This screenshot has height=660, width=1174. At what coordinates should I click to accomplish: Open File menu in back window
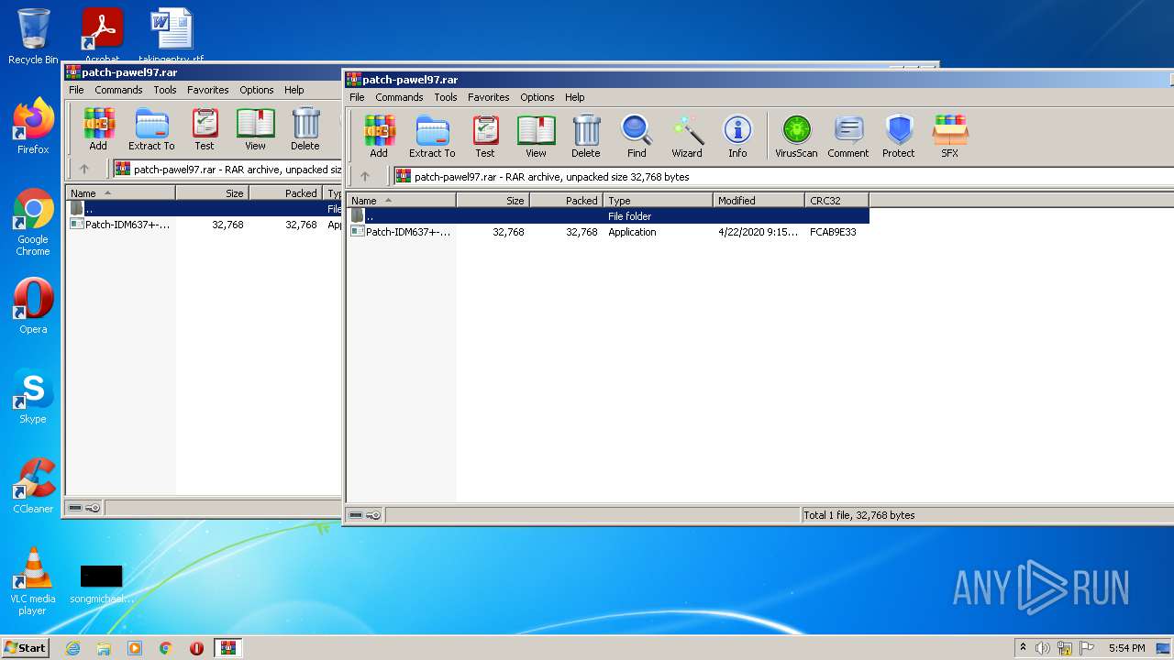pyautogui.click(x=76, y=90)
